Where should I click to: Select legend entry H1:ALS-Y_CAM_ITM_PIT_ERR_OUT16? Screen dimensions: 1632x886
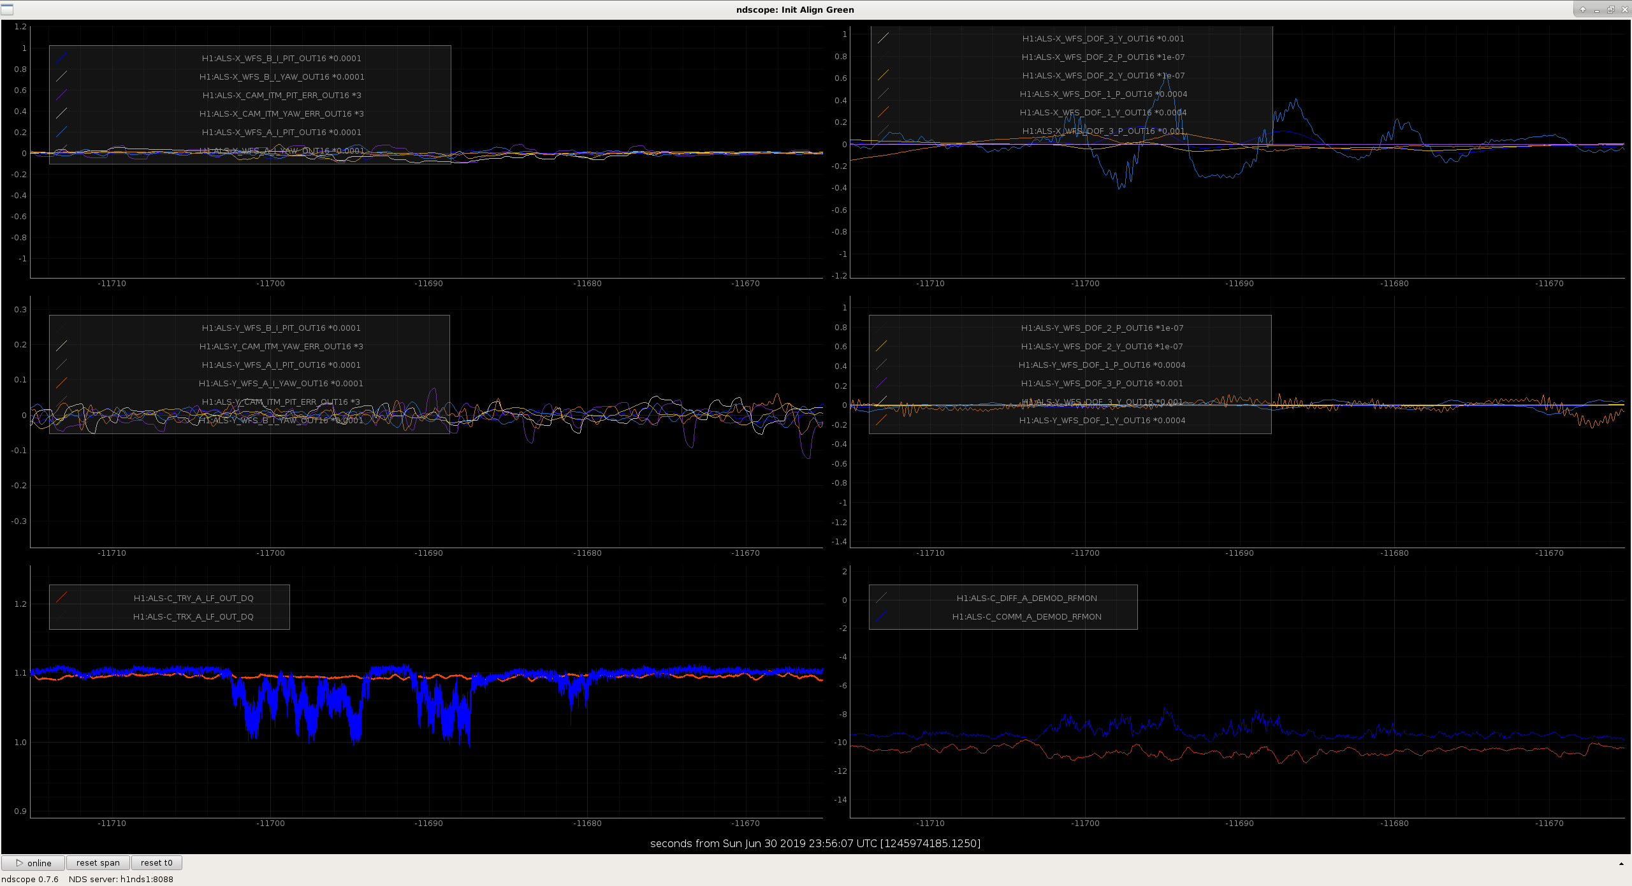tap(281, 402)
